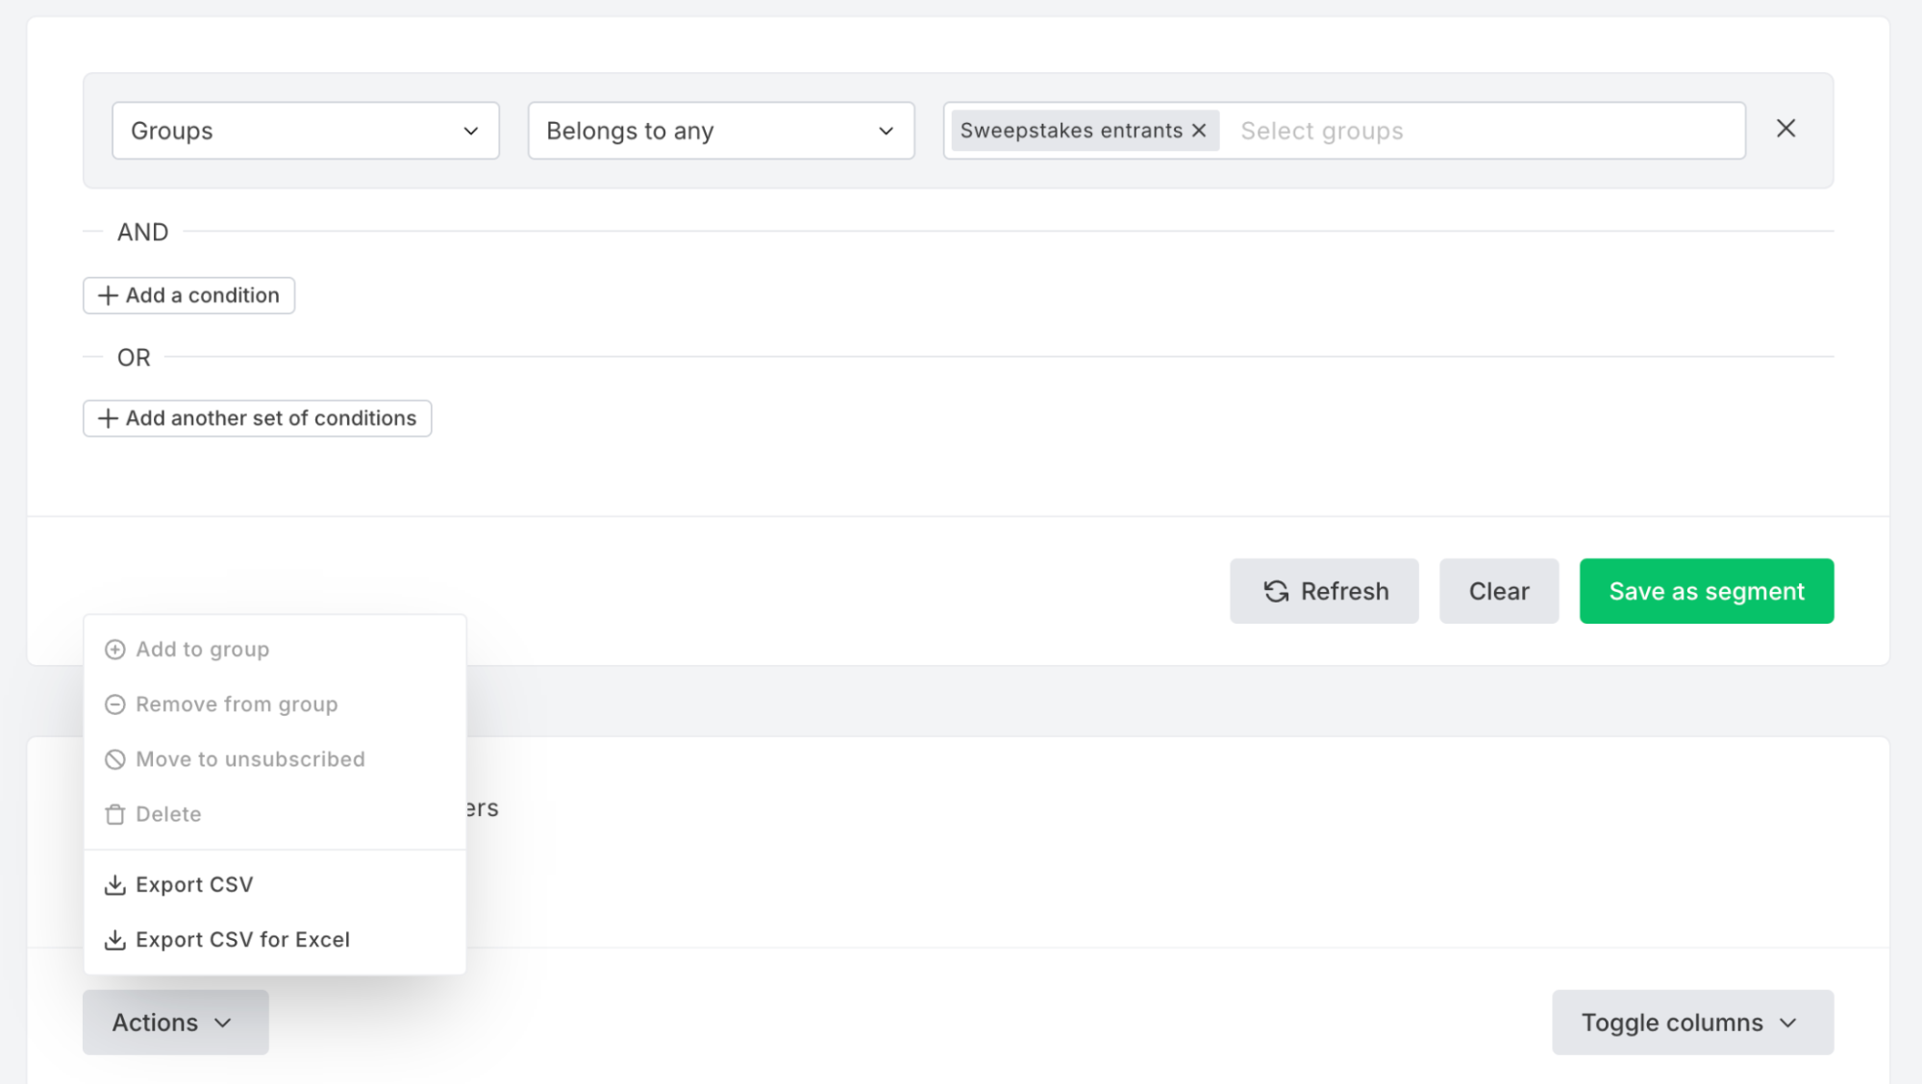Click the Clear button

[x=1498, y=590]
